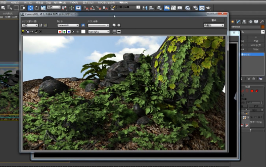
Task: Click the Render button in frame window
Action: pos(214,20)
